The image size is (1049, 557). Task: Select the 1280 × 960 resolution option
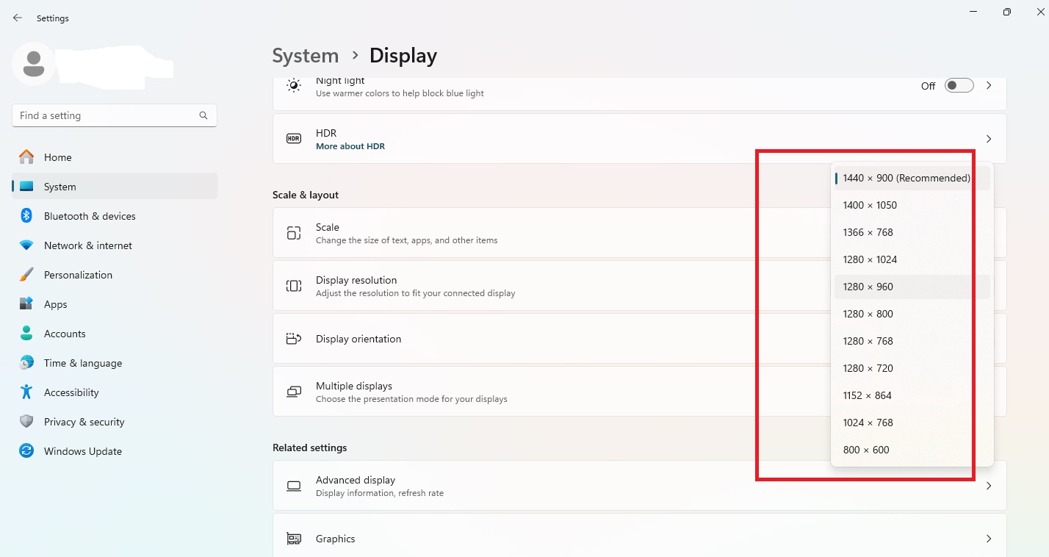[x=912, y=287]
